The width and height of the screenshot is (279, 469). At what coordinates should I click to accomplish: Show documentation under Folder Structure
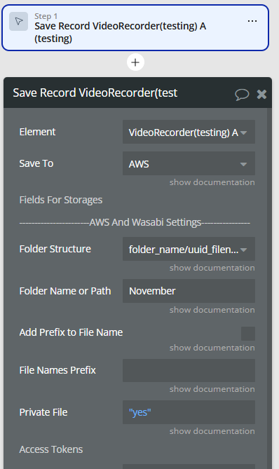click(212, 268)
